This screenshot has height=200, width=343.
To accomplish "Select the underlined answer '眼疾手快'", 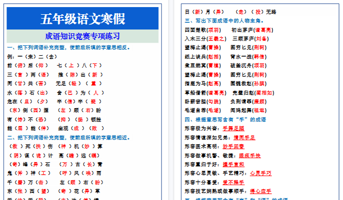I will [x=250, y=156].
